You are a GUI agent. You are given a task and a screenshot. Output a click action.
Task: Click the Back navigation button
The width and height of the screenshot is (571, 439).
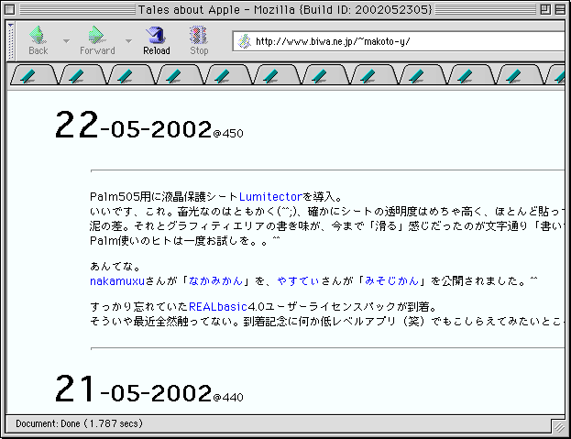click(38, 40)
